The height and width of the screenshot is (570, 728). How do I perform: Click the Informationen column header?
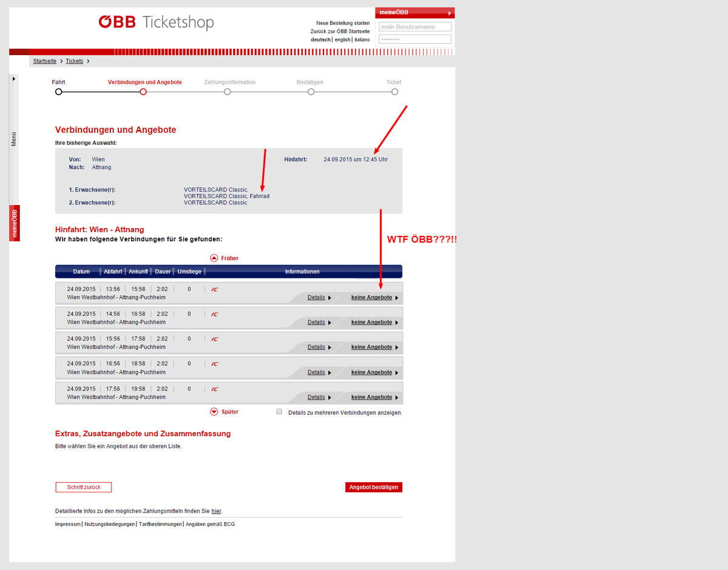[302, 272]
